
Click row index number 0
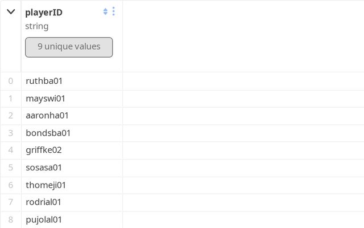click(11, 81)
